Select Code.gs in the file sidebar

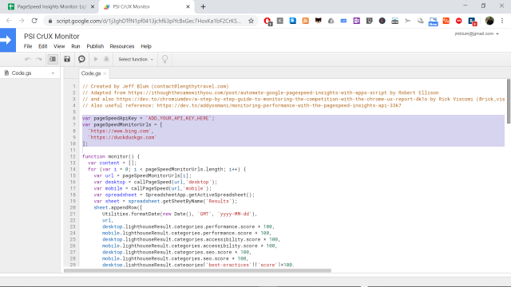22,73
